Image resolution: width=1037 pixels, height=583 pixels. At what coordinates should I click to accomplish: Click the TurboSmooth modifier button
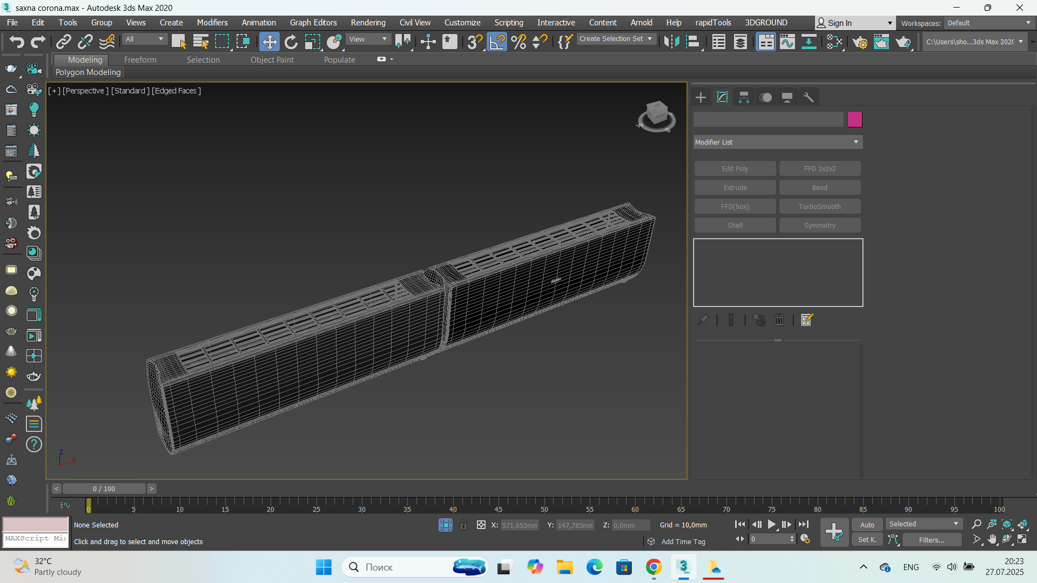point(819,206)
